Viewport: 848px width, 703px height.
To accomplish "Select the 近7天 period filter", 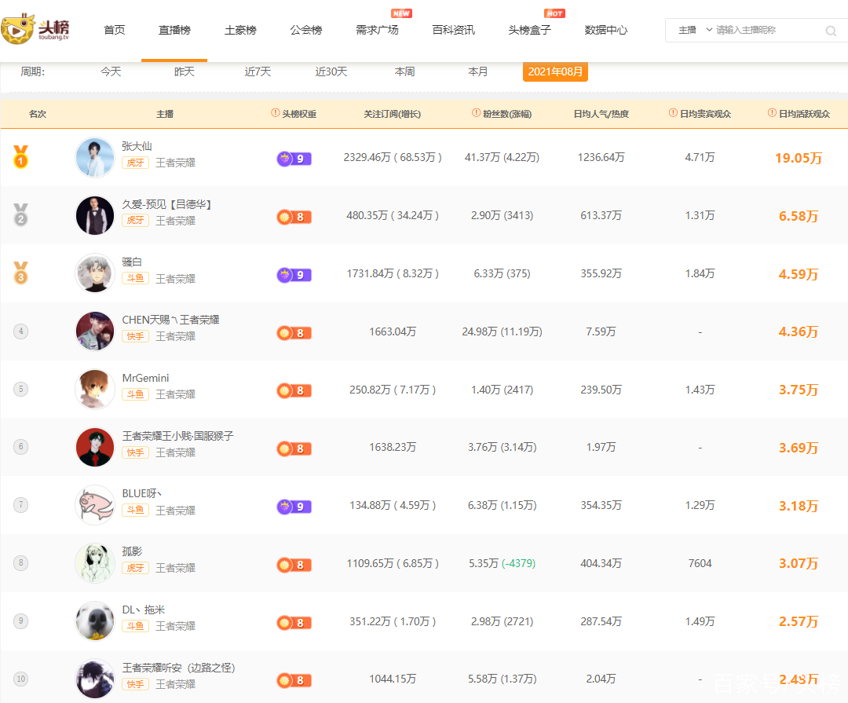I will pos(258,71).
